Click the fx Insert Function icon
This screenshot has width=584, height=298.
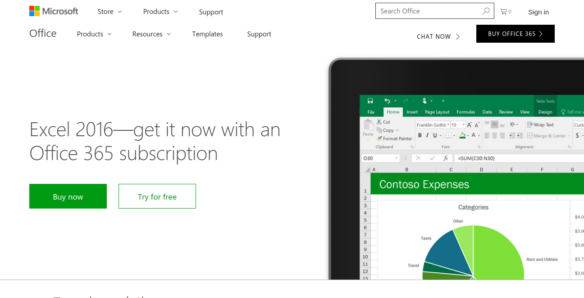[446, 158]
